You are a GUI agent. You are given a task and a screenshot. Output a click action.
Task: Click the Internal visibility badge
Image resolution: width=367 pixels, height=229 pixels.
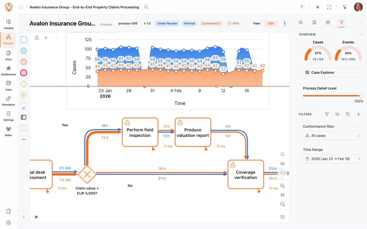(189, 23)
